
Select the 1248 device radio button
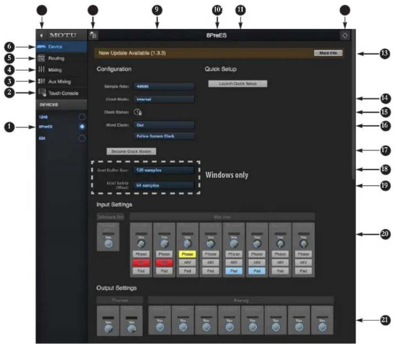click(x=82, y=117)
